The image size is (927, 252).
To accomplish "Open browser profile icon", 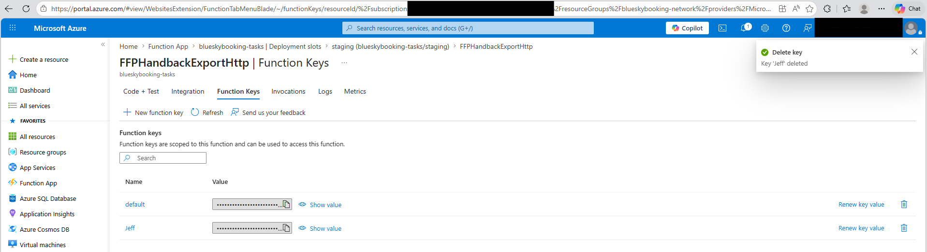I will pos(864,9).
